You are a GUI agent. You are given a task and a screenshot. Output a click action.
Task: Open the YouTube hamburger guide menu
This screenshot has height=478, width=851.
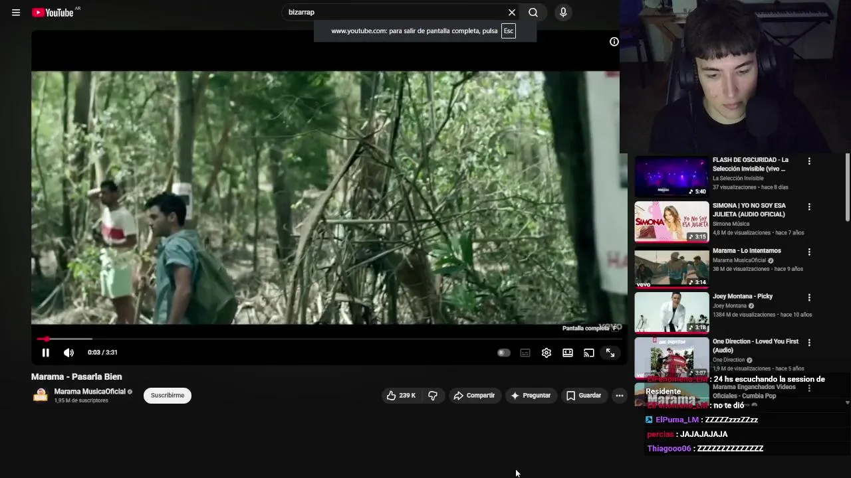tap(16, 13)
